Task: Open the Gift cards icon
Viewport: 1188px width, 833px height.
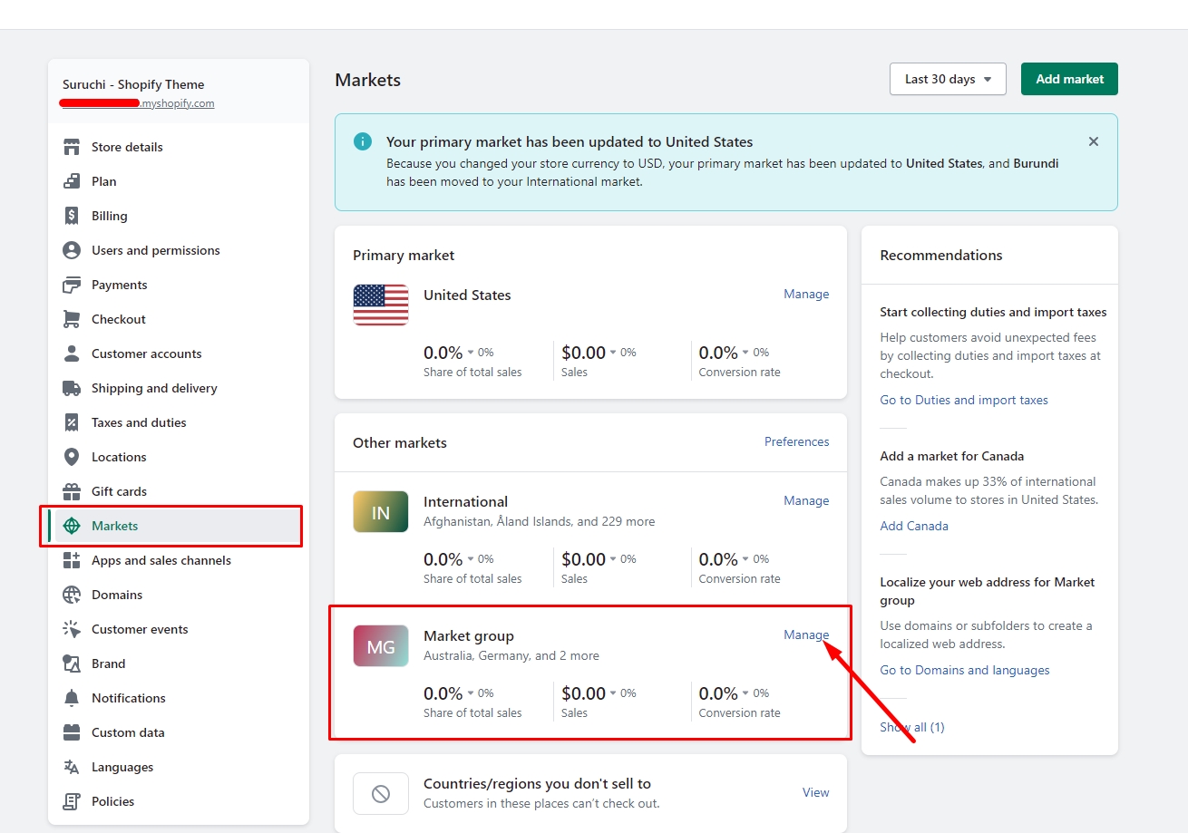Action: 72,491
